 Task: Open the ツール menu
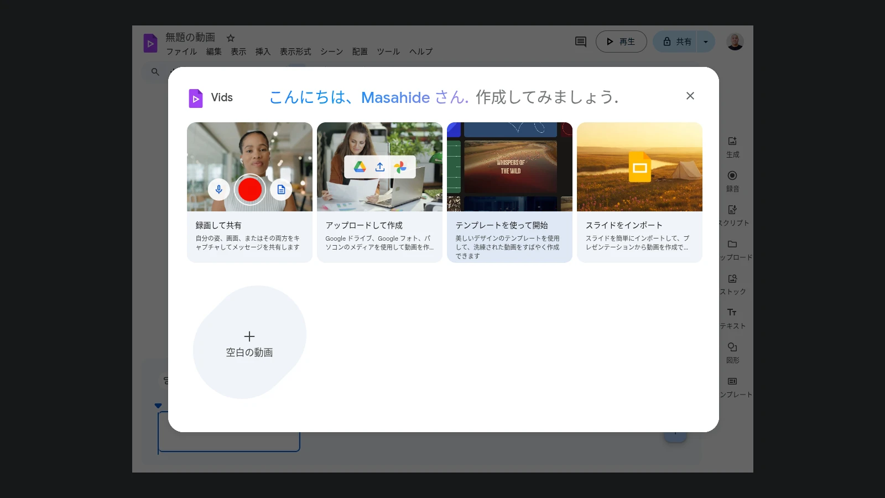coord(388,51)
